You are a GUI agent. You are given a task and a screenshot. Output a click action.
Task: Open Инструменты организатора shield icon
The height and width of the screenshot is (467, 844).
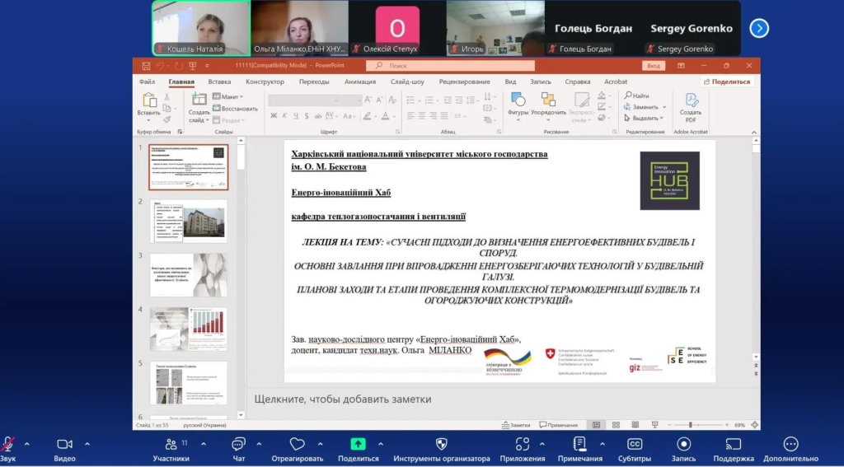point(441,444)
